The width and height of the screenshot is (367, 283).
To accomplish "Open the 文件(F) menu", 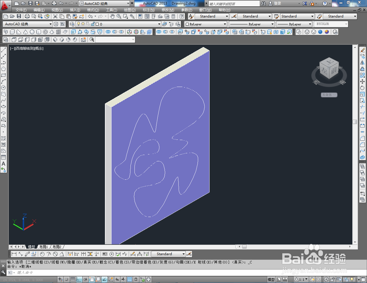I will (21, 10).
